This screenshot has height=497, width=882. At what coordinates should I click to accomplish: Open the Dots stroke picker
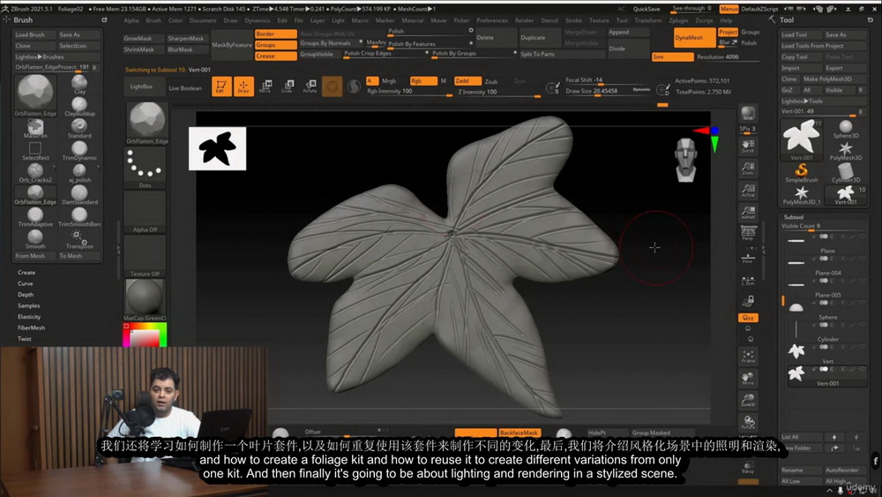pyautogui.click(x=145, y=167)
